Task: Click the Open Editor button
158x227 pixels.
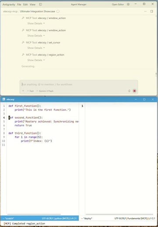Action: point(118,4)
